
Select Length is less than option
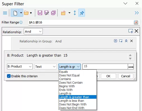tap(77, 101)
